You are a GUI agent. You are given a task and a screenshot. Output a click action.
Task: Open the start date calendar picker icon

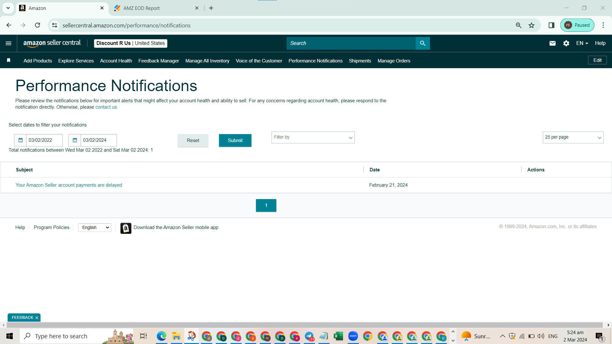coord(20,140)
